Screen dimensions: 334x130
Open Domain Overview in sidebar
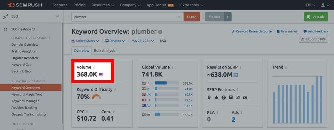pos(25,45)
